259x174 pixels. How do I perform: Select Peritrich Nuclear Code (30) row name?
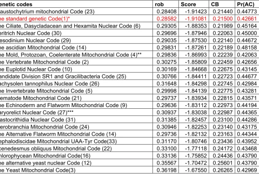tap(31, 33)
